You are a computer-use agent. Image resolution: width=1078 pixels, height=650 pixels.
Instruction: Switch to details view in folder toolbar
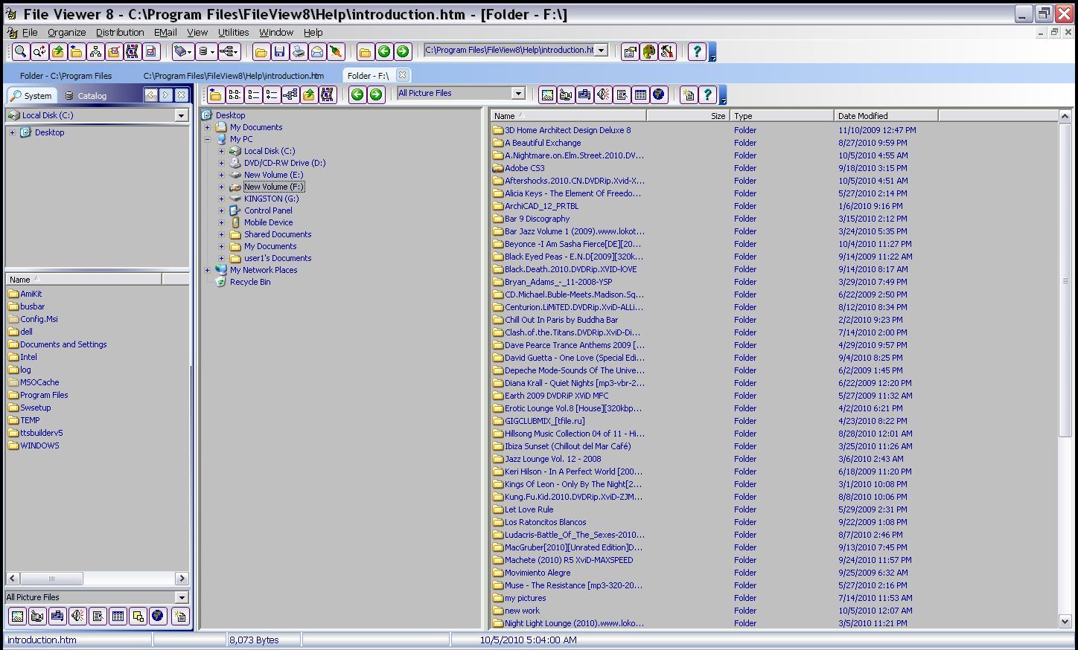click(272, 94)
